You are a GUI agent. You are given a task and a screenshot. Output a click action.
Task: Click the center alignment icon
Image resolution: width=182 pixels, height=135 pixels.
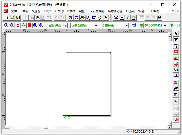click(x=147, y=18)
